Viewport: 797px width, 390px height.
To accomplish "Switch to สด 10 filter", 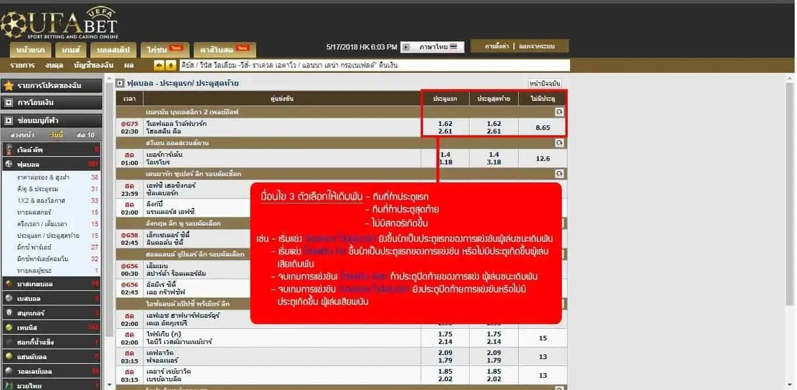I will 85,135.
